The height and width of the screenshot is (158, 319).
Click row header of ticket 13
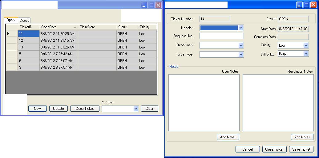pyautogui.click(x=12, y=47)
